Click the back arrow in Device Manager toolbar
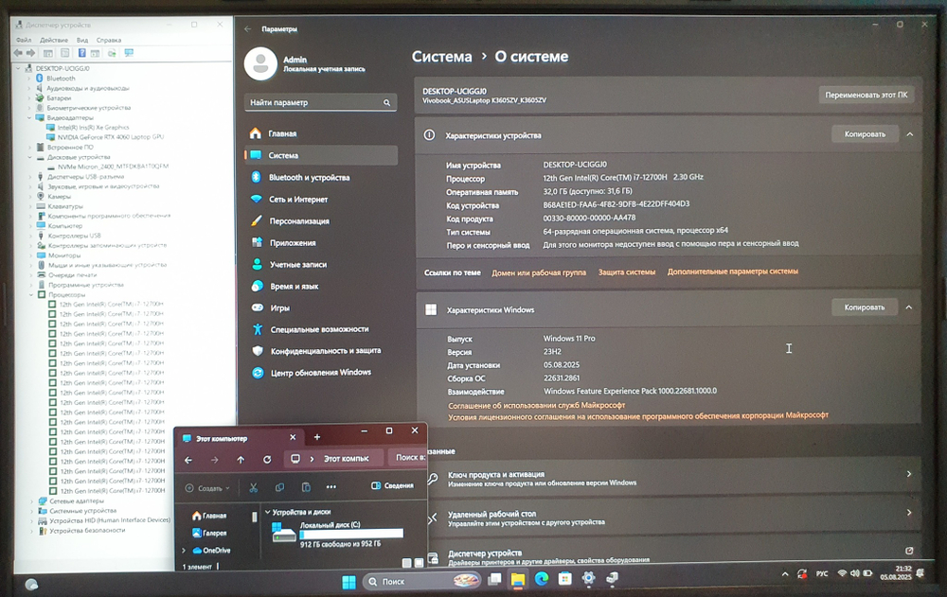The width and height of the screenshot is (947, 597). pos(19,53)
